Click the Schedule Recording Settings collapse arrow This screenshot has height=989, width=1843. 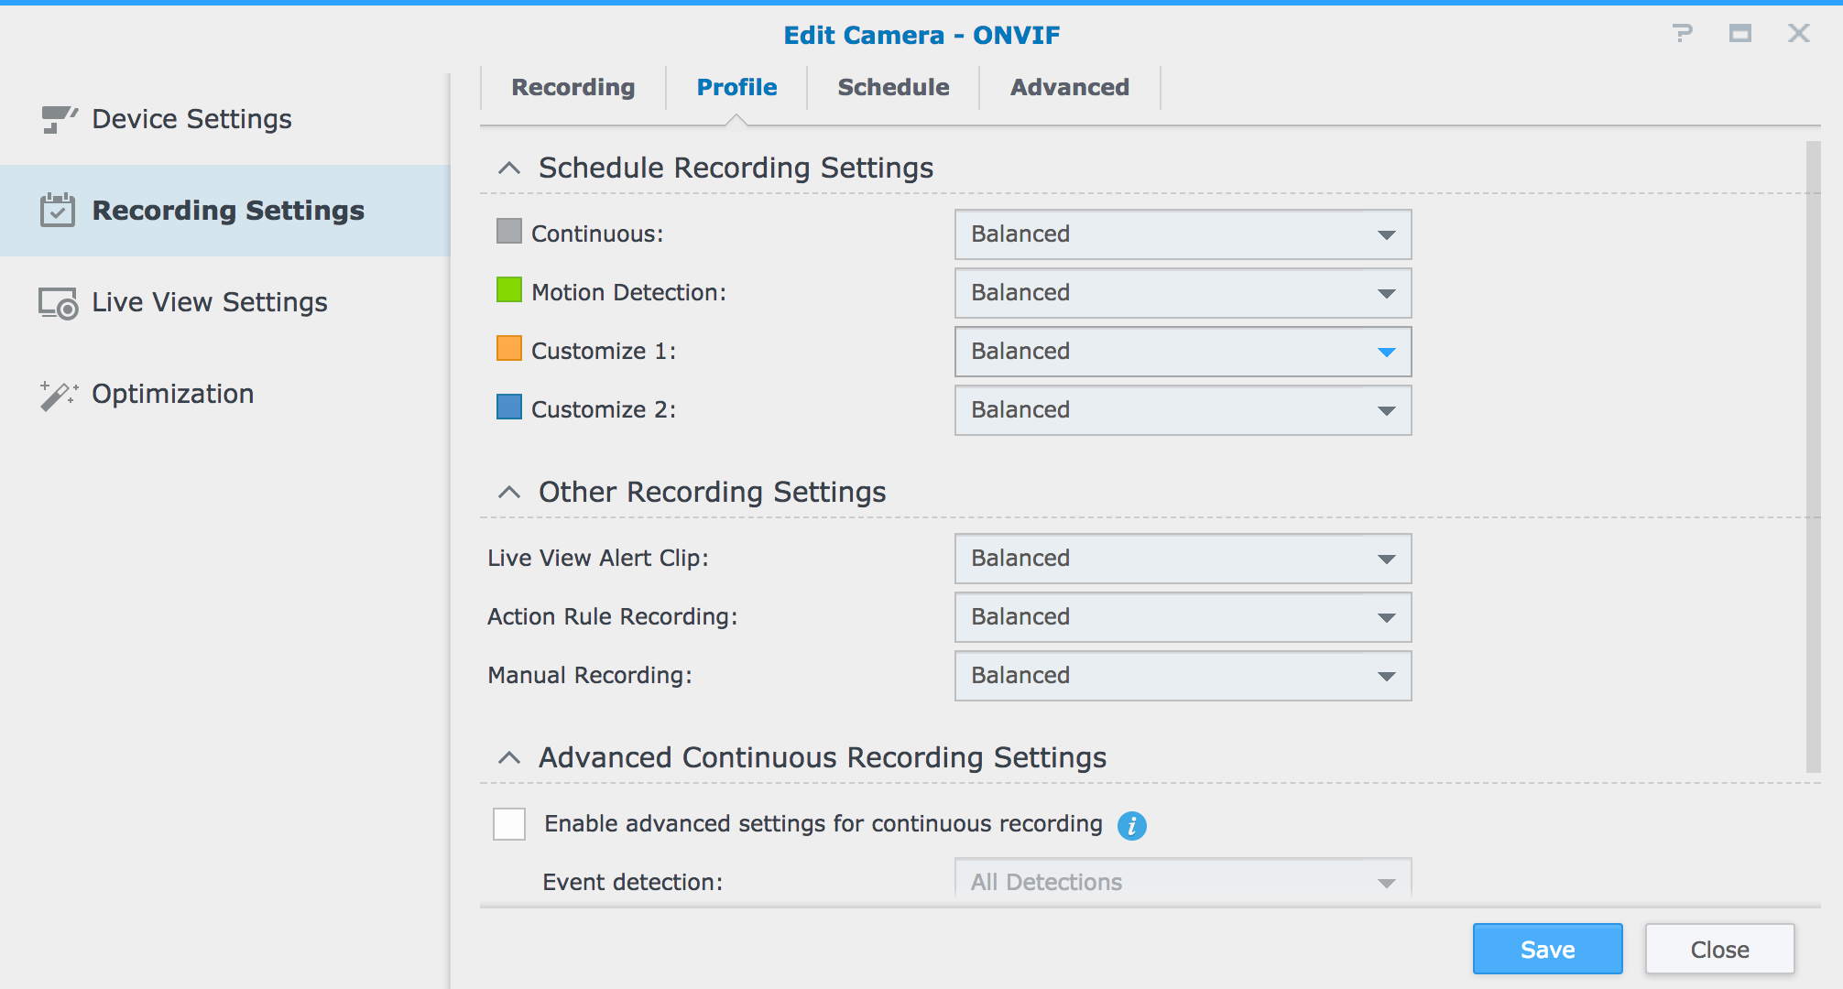(x=511, y=167)
